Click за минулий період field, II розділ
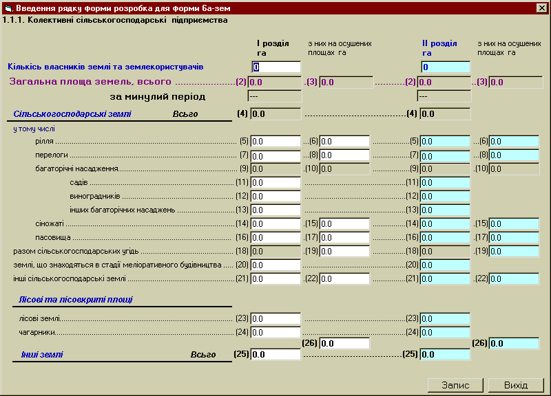This screenshot has height=396, width=551. tap(444, 96)
